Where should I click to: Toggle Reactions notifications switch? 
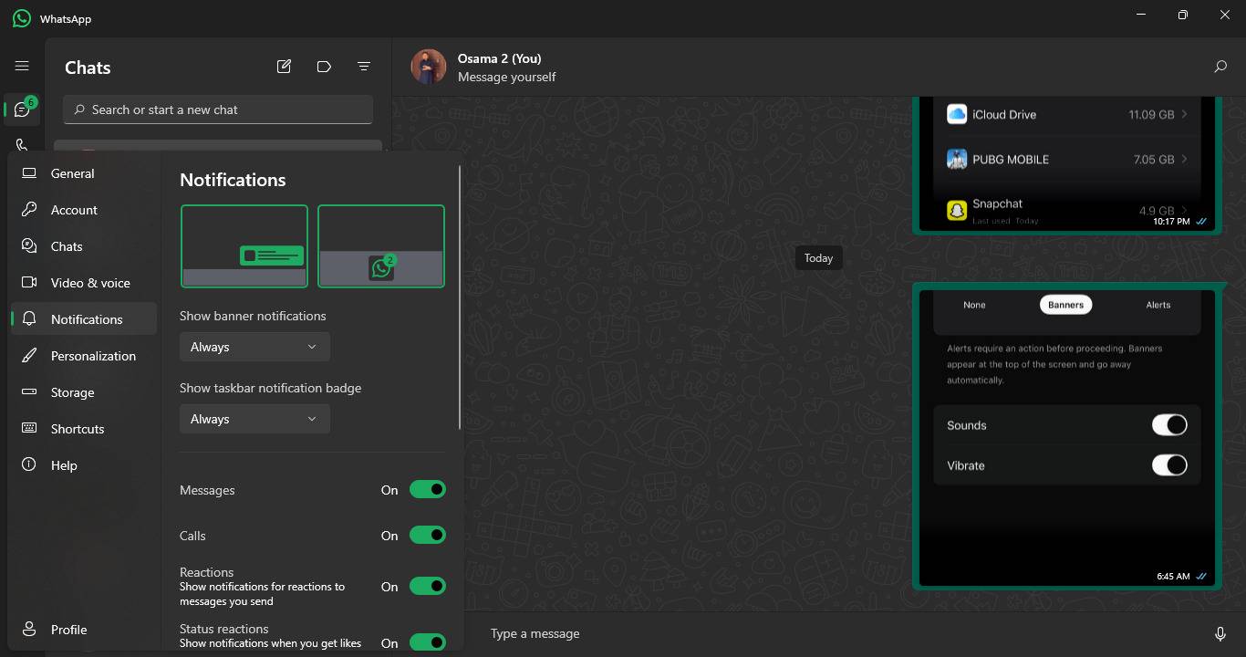[427, 587]
